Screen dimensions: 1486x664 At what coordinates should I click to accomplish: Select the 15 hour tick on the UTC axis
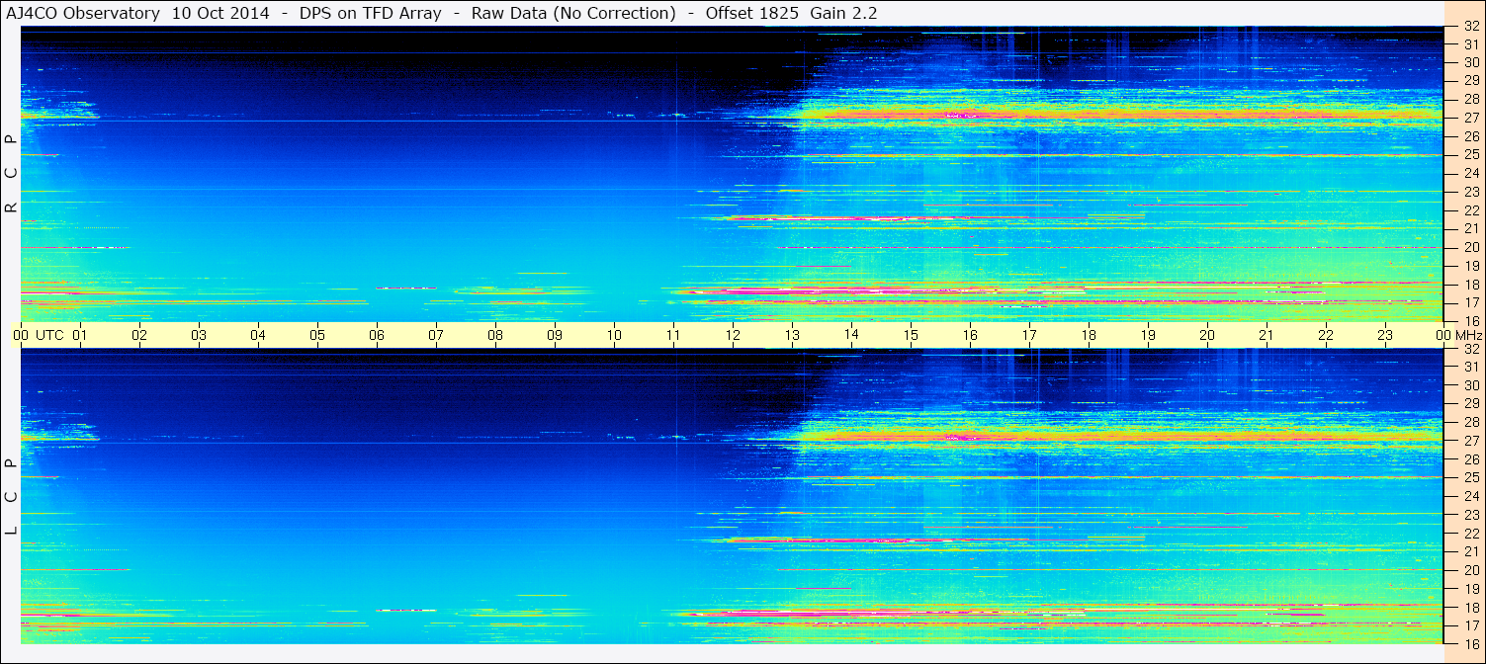point(911,335)
